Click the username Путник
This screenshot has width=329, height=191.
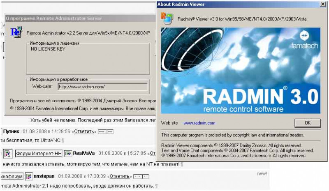pos(11,131)
